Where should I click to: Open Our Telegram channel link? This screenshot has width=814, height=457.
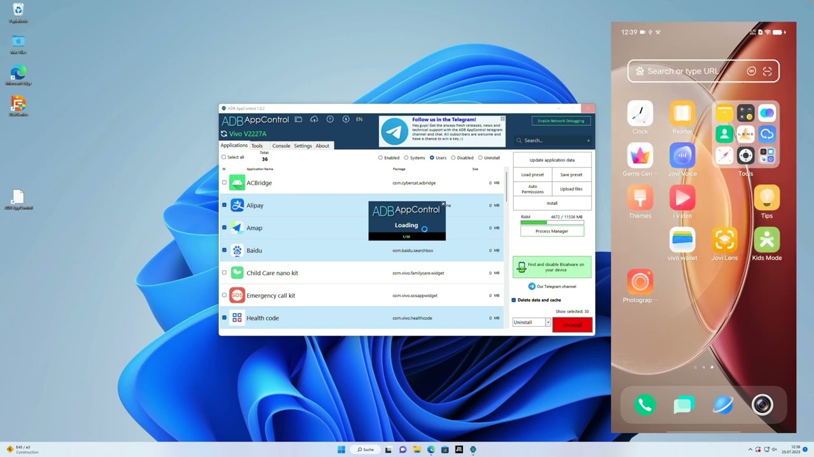(552, 286)
